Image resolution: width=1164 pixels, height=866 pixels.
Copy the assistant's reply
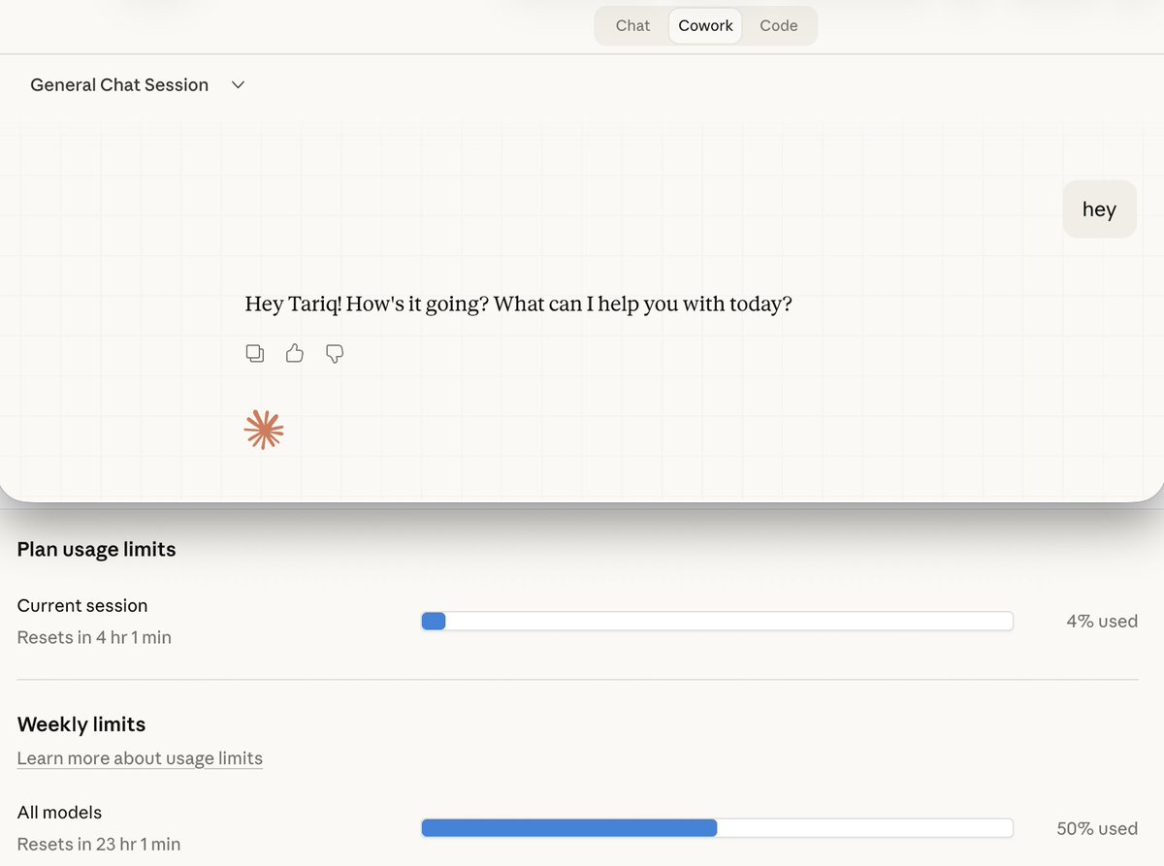point(255,353)
